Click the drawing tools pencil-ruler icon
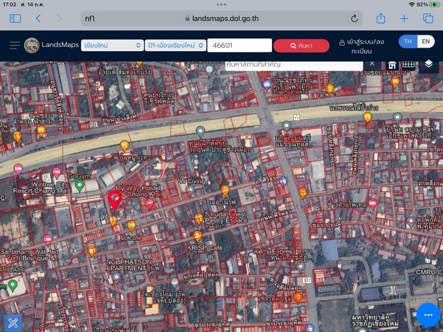Image resolution: width=443 pixels, height=332 pixels. [x=12, y=323]
